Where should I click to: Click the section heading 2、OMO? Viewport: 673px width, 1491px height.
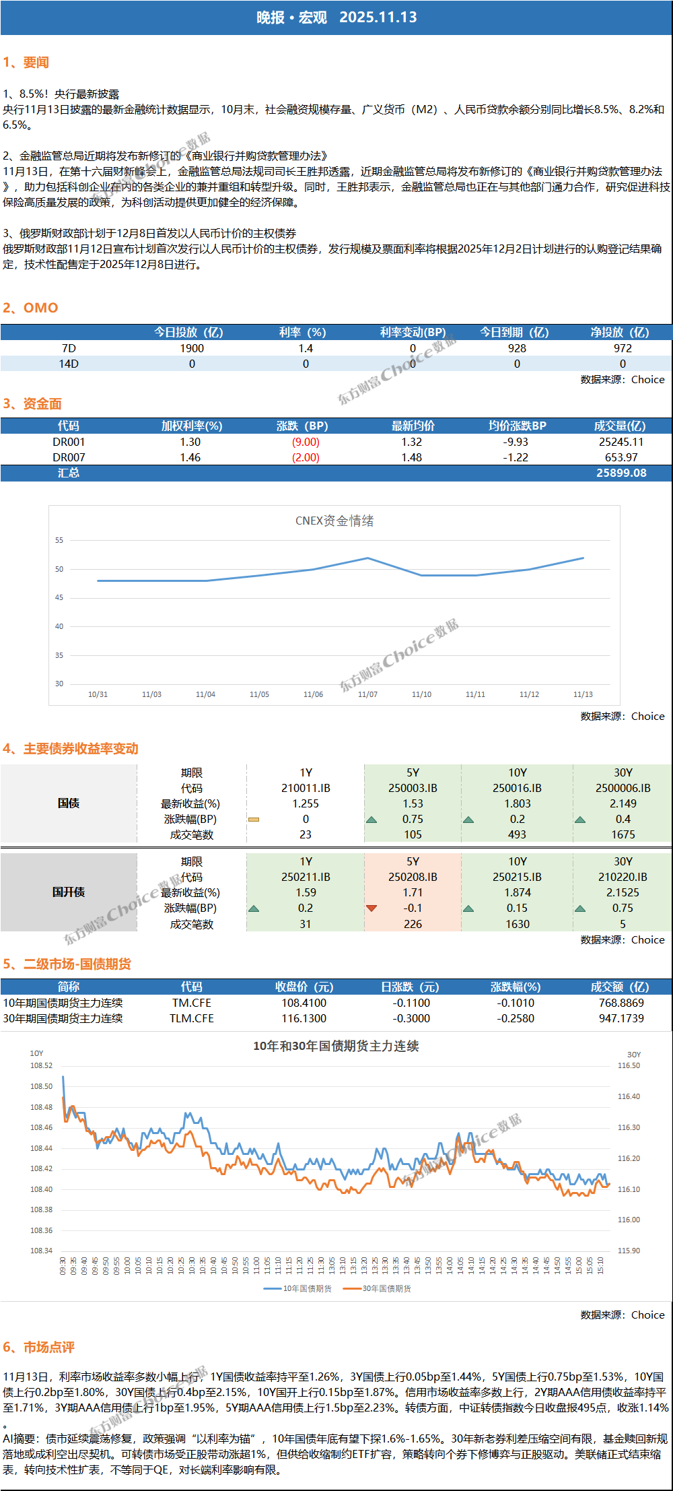[x=30, y=308]
